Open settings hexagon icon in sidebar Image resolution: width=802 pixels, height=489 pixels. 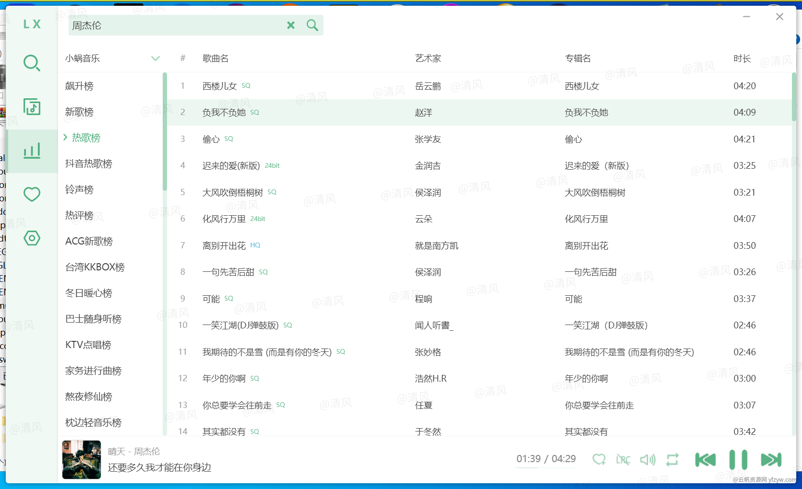pyautogui.click(x=32, y=238)
